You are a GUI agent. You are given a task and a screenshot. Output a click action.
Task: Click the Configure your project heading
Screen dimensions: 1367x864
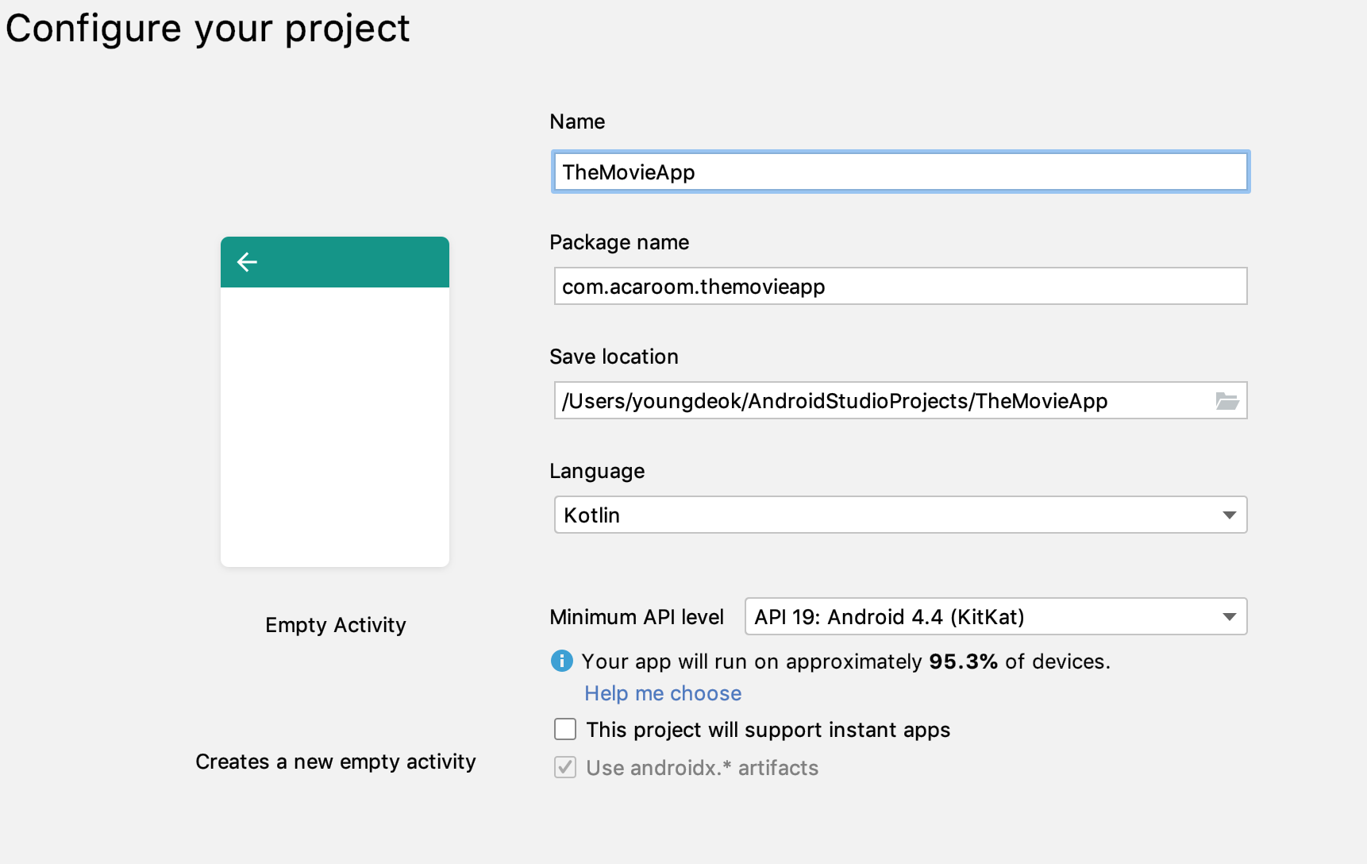(x=208, y=29)
